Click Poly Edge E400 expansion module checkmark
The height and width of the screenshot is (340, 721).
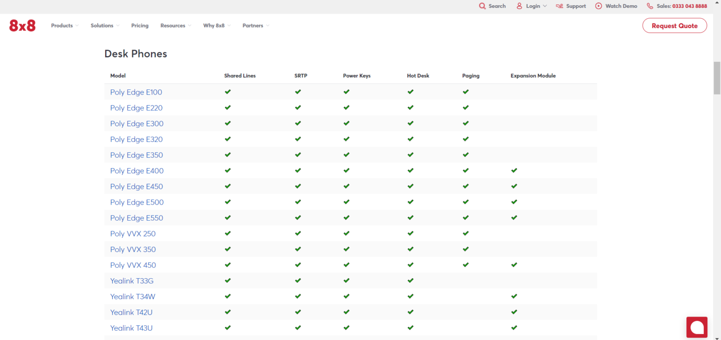pos(514,170)
